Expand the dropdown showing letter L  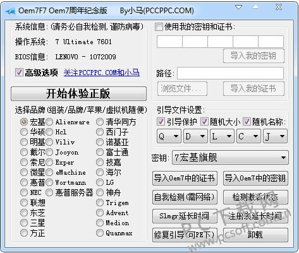(x=222, y=136)
